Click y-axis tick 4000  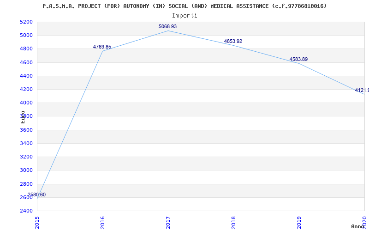[26, 103]
